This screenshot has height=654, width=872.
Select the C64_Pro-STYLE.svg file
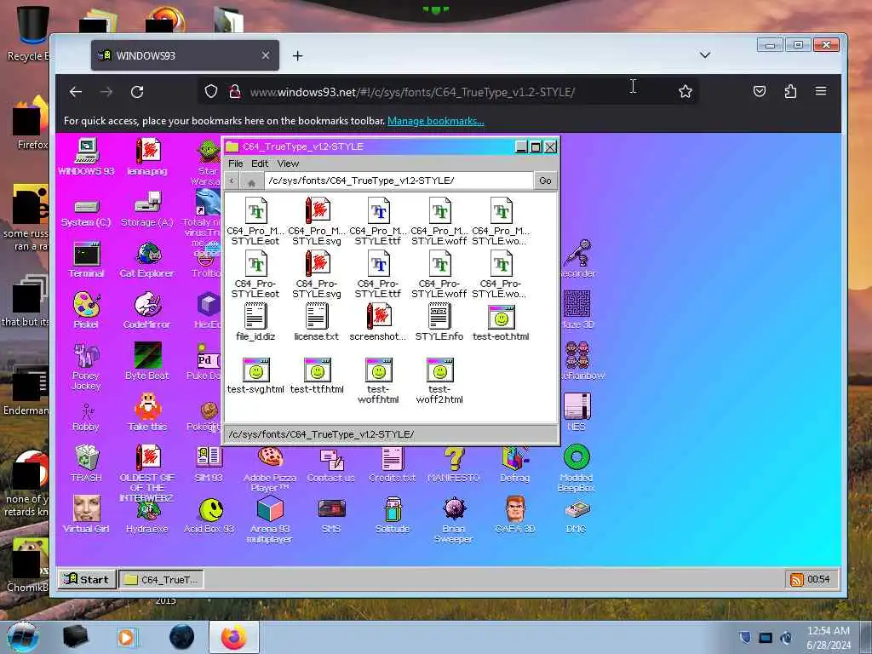pyautogui.click(x=317, y=274)
